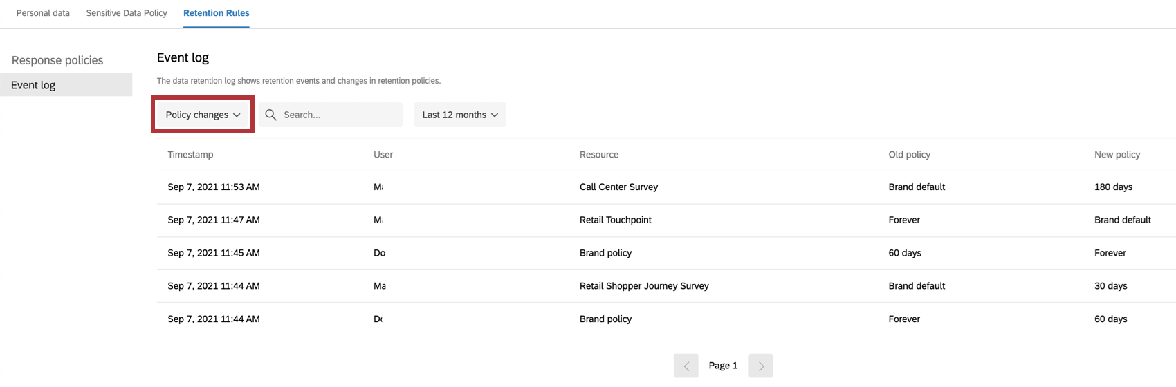Image resolution: width=1176 pixels, height=387 pixels.
Task: Click into the Search field
Action: [x=339, y=115]
